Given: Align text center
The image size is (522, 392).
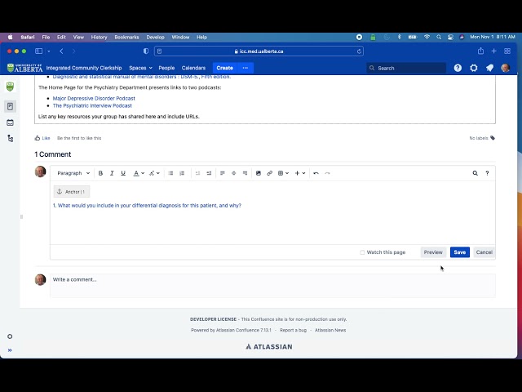Looking at the screenshot, I should click(x=234, y=173).
